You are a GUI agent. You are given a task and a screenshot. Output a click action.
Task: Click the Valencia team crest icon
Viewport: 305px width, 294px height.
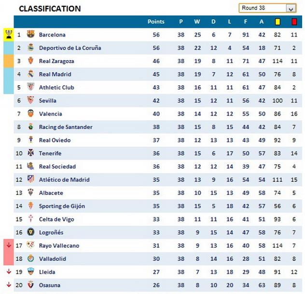30,114
